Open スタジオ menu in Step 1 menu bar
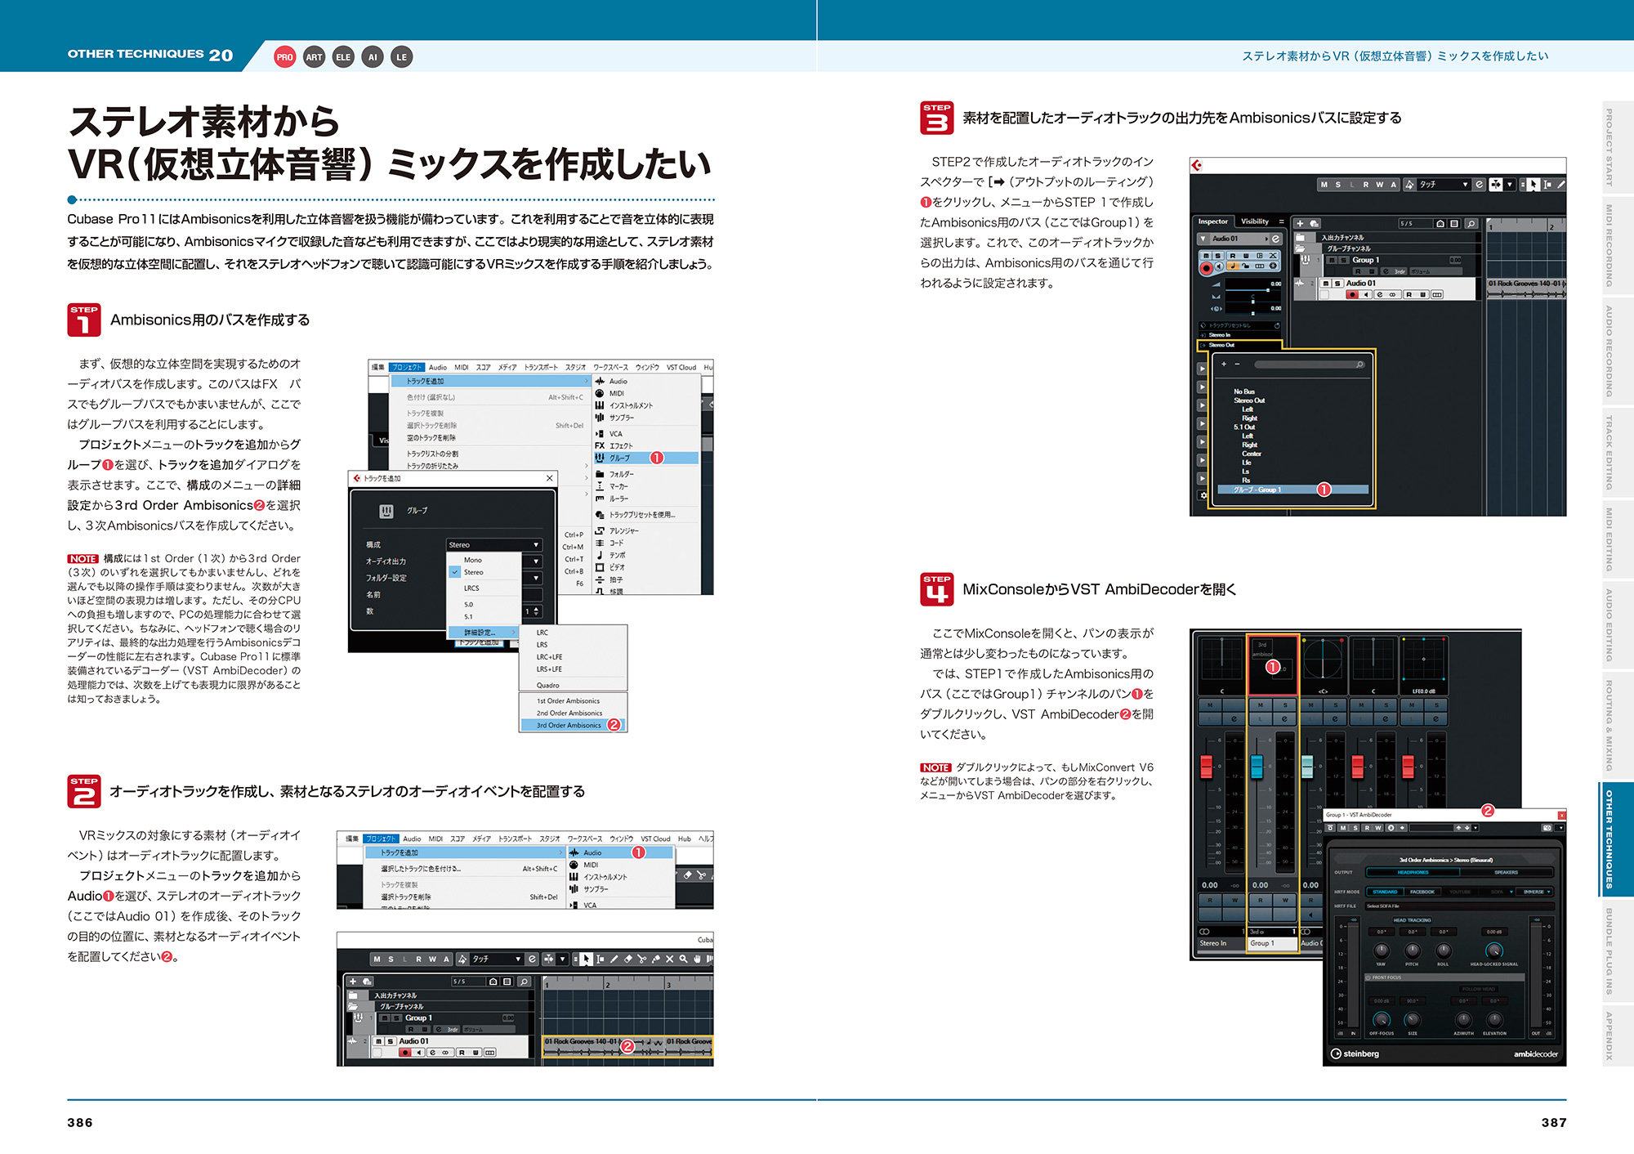Screen dimensions: 1634x1154 tap(575, 367)
